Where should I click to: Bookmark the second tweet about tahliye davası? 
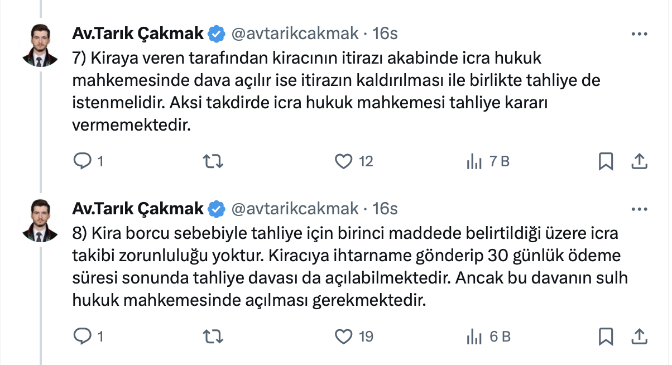pyautogui.click(x=606, y=336)
